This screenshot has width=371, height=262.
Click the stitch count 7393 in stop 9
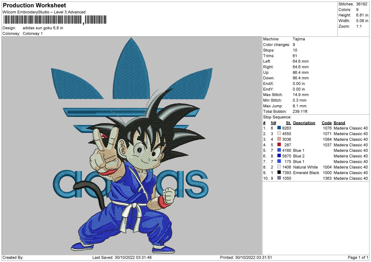pos(287,173)
